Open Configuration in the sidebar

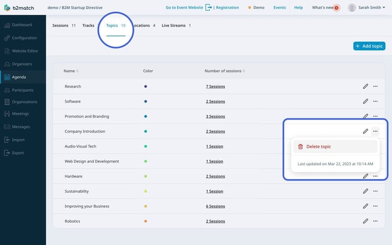(x=23, y=38)
